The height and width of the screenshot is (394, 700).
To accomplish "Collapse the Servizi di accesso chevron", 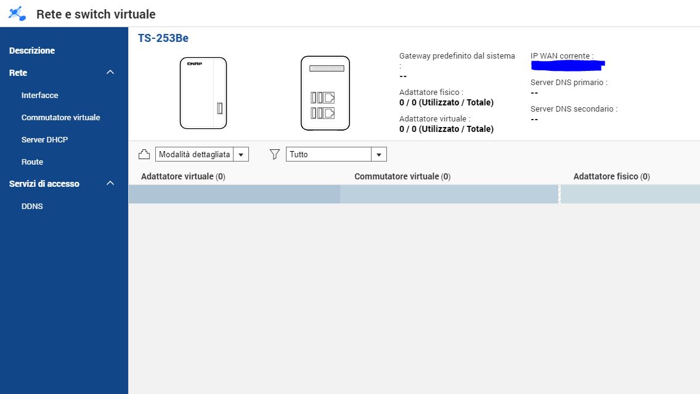I will 110,184.
